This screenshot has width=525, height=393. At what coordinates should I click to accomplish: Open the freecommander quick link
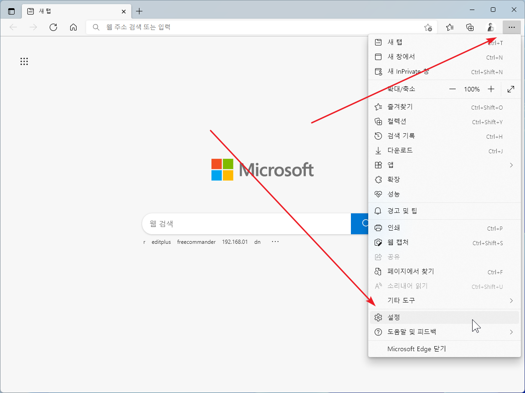[196, 242]
